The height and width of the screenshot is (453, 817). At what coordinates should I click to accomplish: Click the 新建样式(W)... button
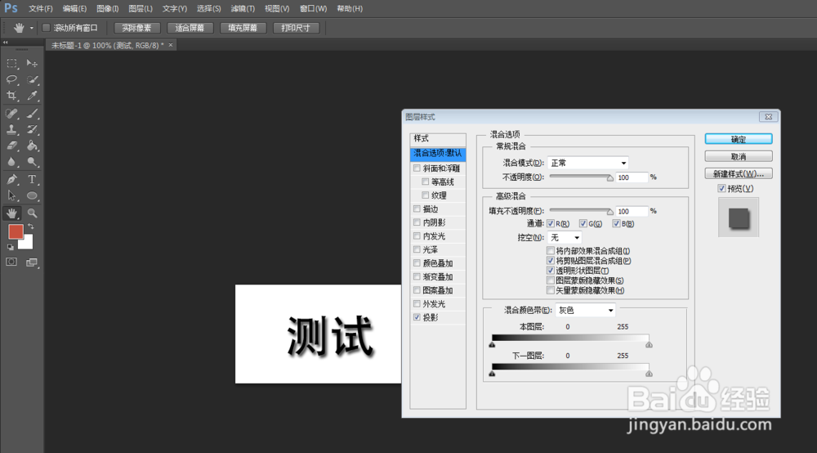tap(739, 173)
